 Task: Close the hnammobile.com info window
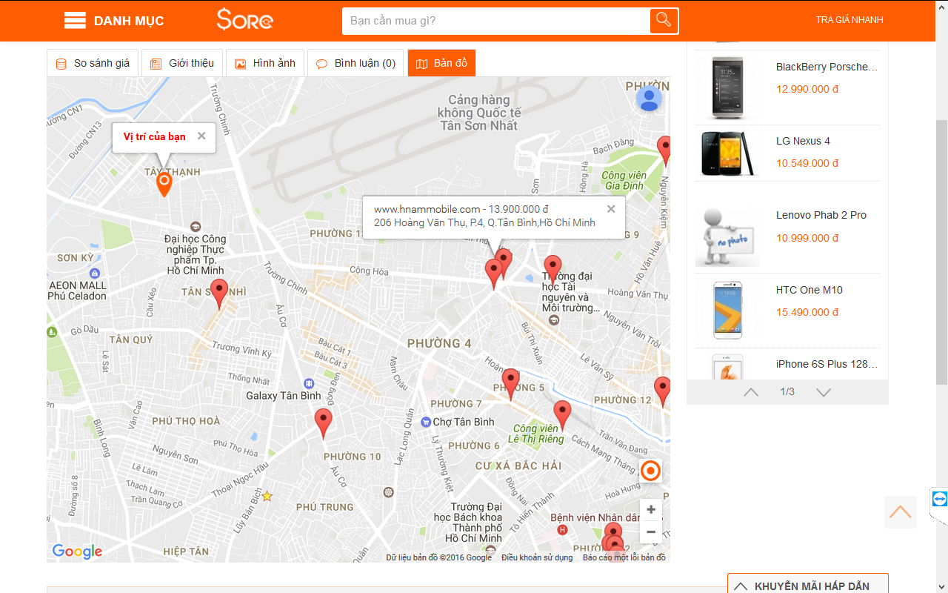click(x=611, y=209)
